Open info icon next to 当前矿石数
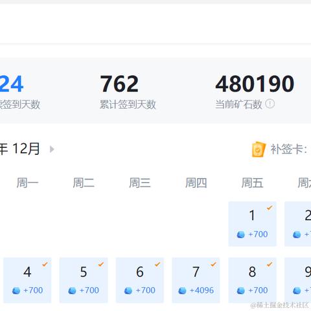Image resolution: width=311 pixels, height=311 pixels. pyautogui.click(x=270, y=104)
